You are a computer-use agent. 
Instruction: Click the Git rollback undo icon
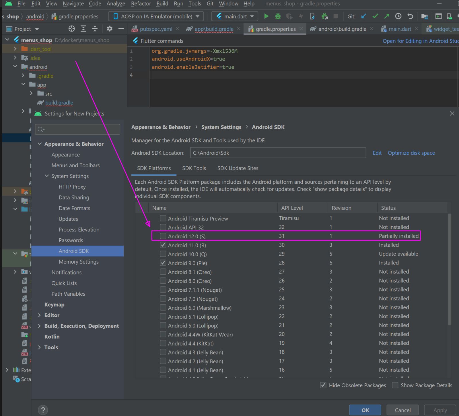(410, 16)
